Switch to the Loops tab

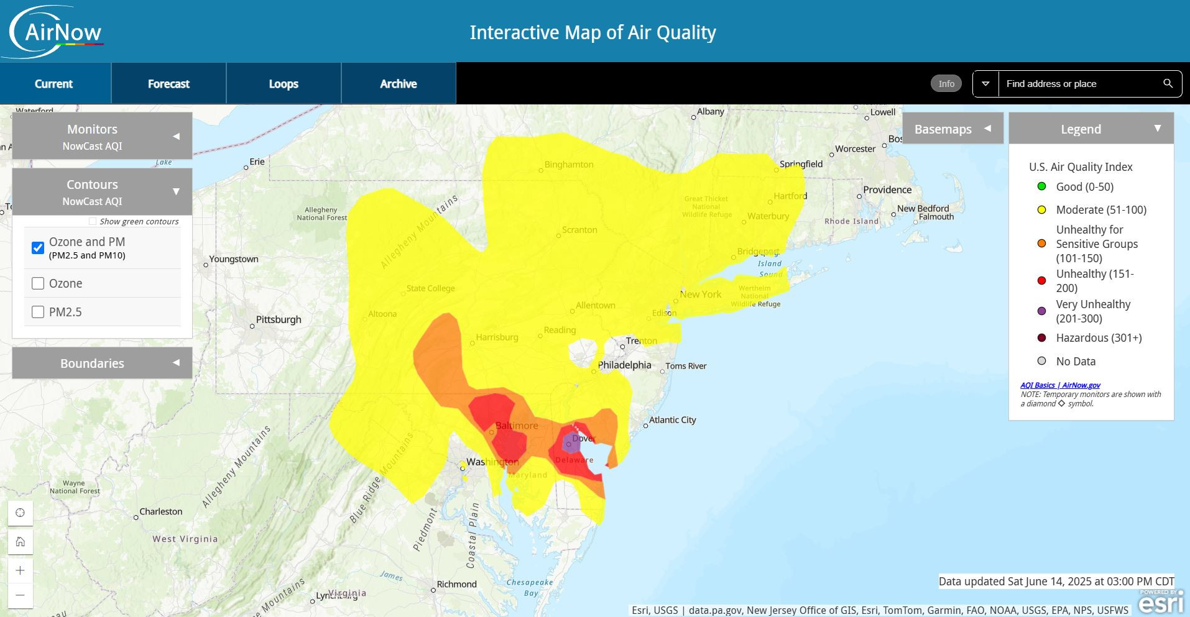[x=284, y=83]
